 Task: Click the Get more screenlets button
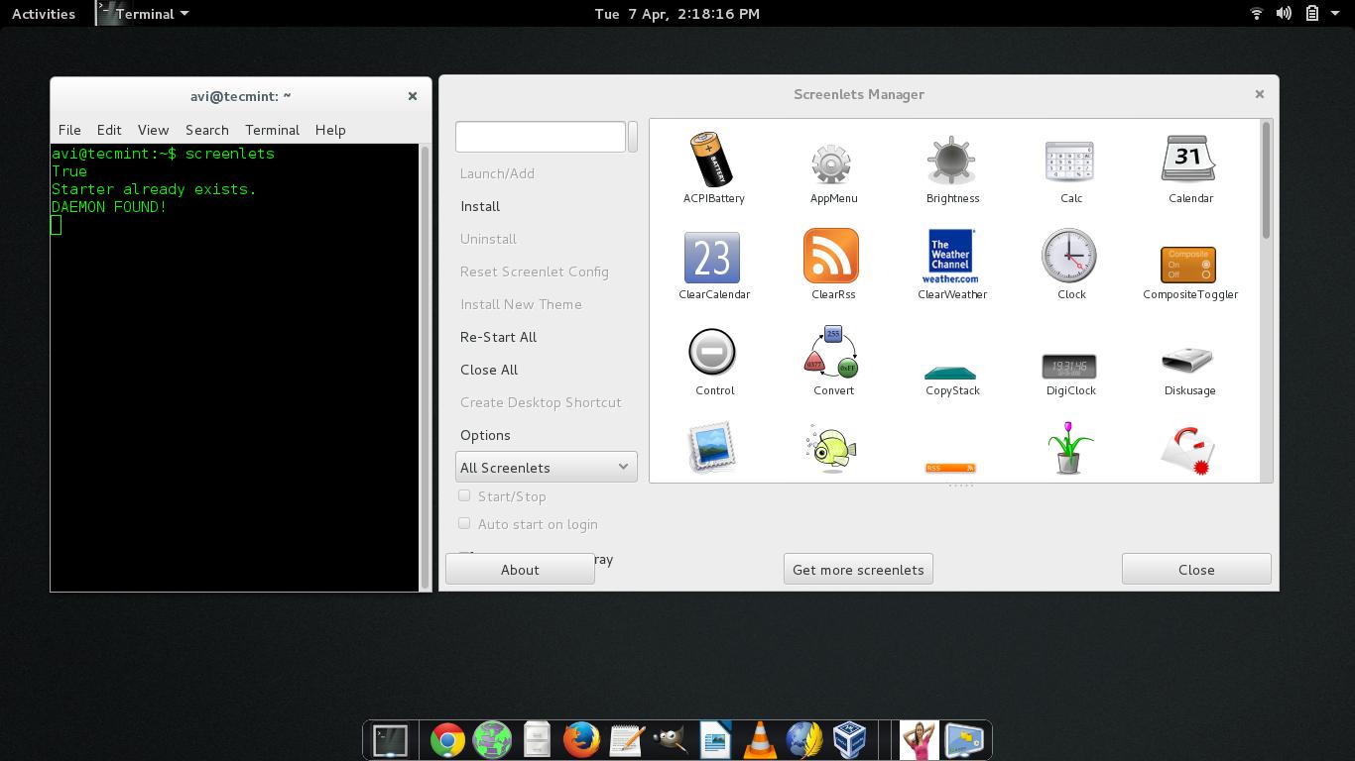[858, 570]
